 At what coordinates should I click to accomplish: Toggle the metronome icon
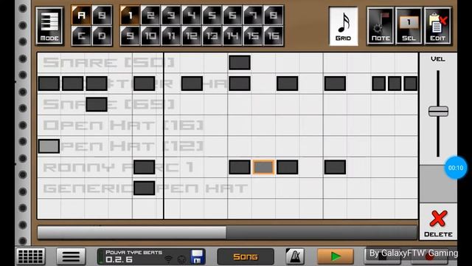pyautogui.click(x=295, y=256)
